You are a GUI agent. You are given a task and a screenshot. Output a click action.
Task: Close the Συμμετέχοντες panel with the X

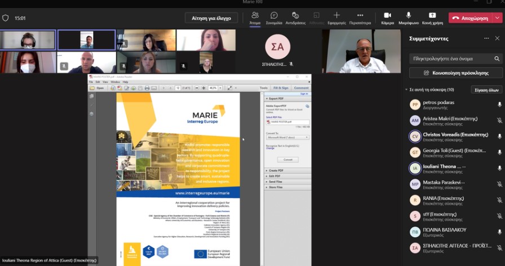[497, 38]
